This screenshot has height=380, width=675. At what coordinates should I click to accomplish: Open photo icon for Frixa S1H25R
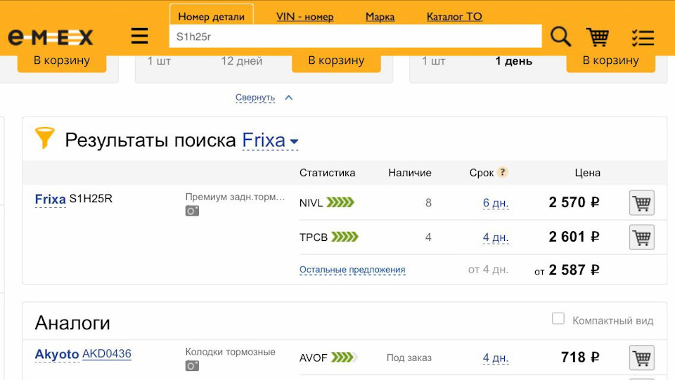point(192,211)
